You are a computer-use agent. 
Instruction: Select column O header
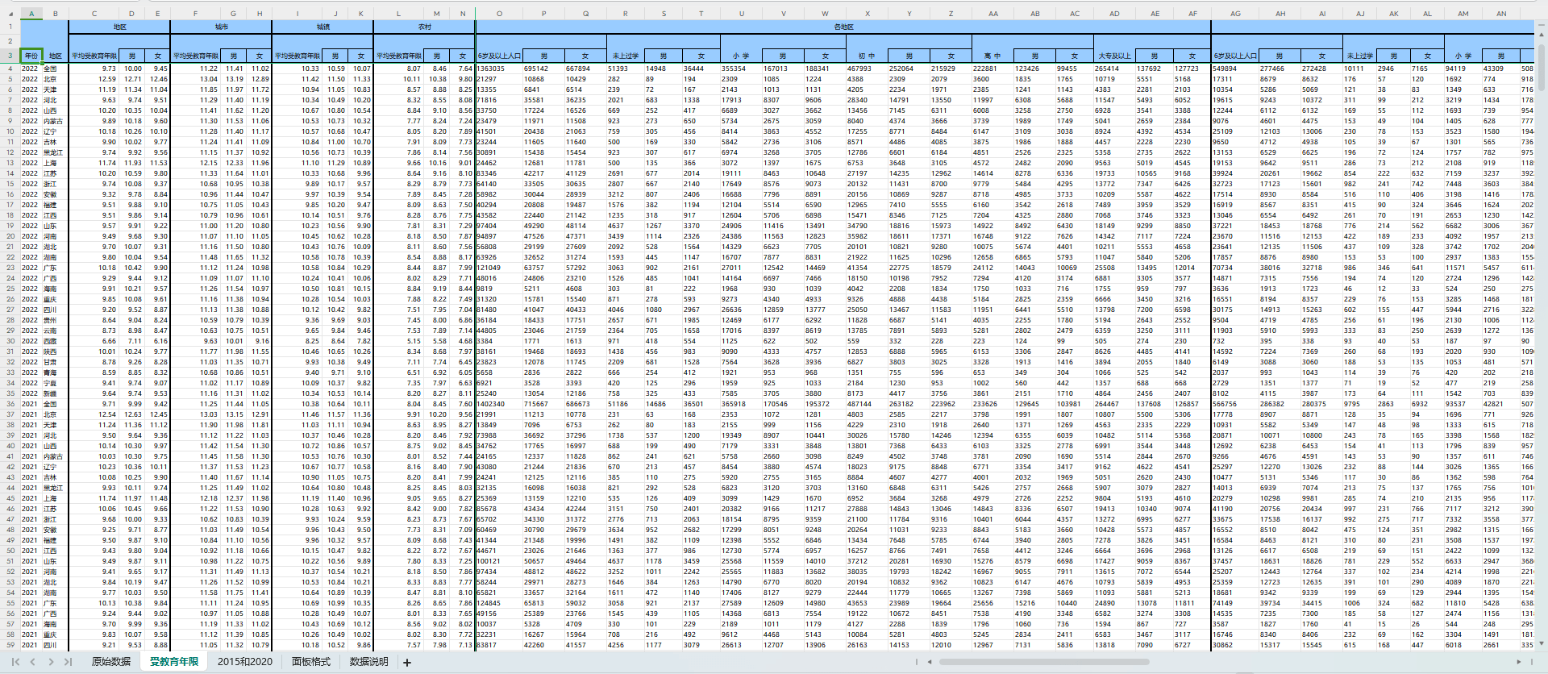(x=500, y=14)
